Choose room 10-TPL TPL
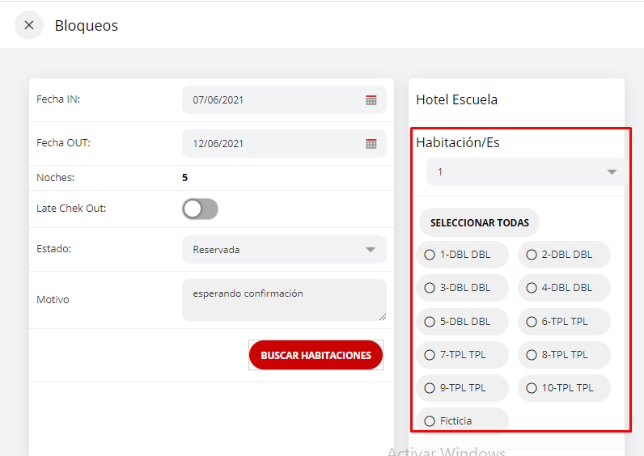 (532, 388)
